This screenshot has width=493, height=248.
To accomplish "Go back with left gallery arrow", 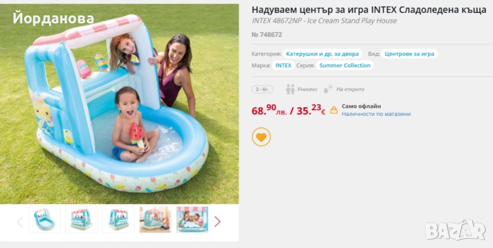I will click(20, 222).
